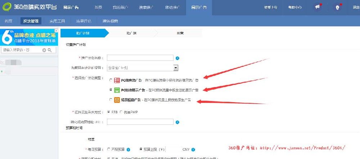Select 场景橱窗广告 radio button
The image size is (360, 159).
click(111, 100)
